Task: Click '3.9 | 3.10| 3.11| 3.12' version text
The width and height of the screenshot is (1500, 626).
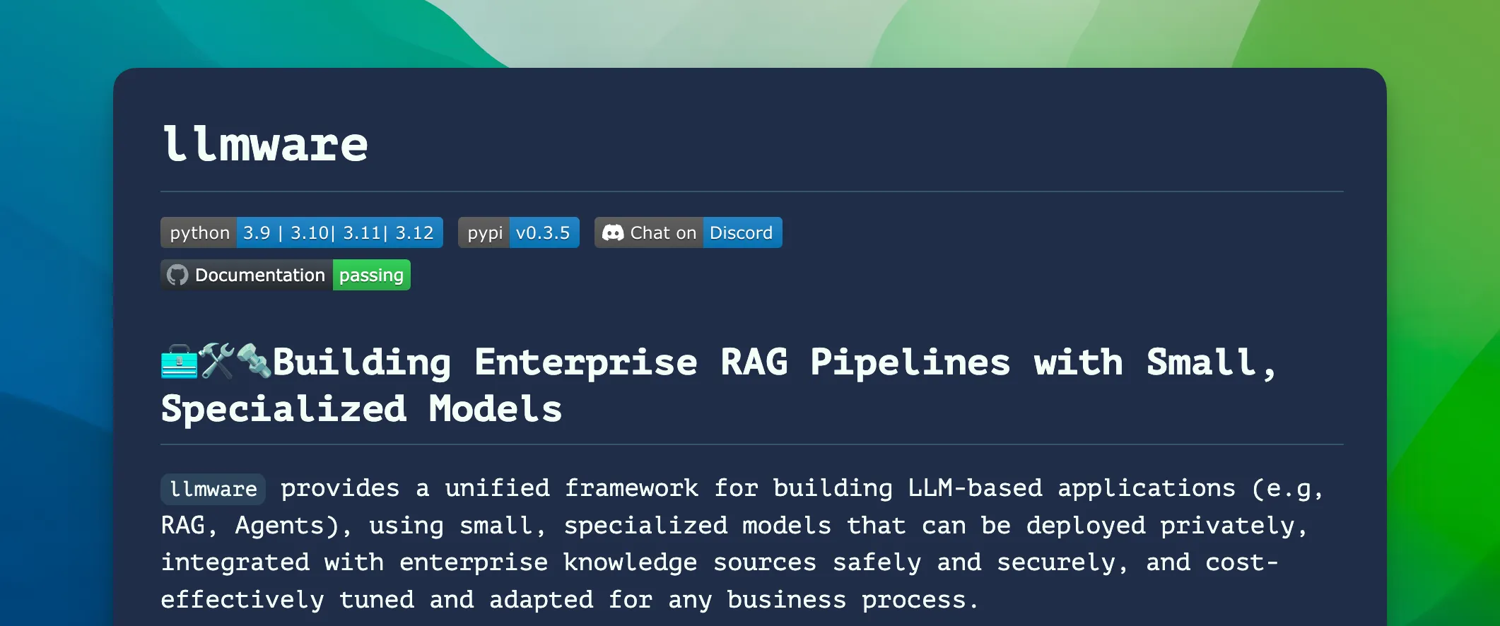Action: 339,232
